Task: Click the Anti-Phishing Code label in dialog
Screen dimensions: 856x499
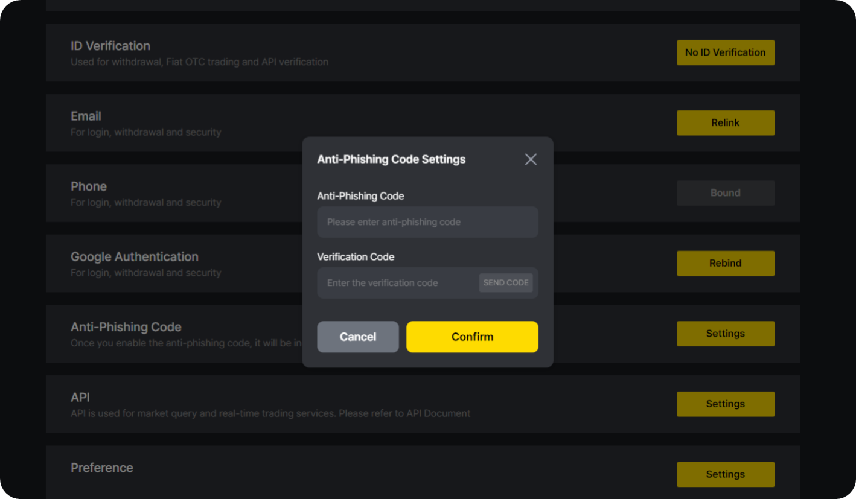Action: pyautogui.click(x=360, y=196)
